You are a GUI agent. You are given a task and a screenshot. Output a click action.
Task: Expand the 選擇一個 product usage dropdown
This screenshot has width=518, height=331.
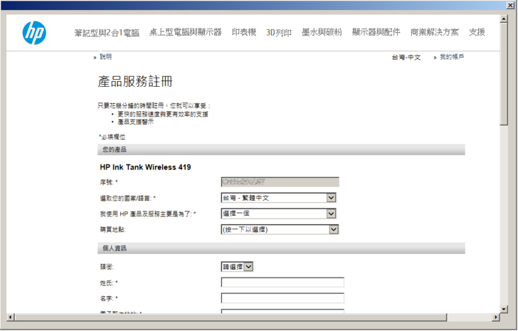[278, 214]
